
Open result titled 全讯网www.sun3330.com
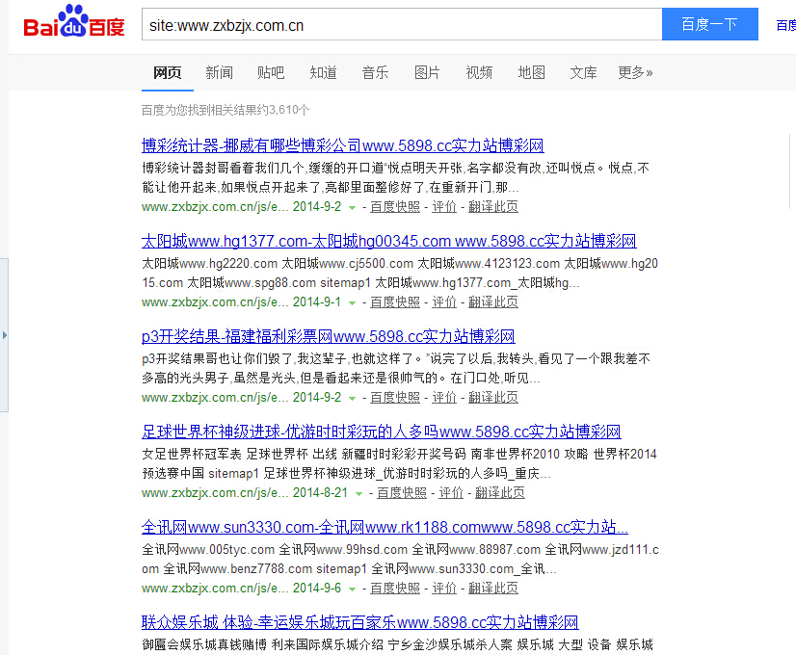(x=385, y=527)
